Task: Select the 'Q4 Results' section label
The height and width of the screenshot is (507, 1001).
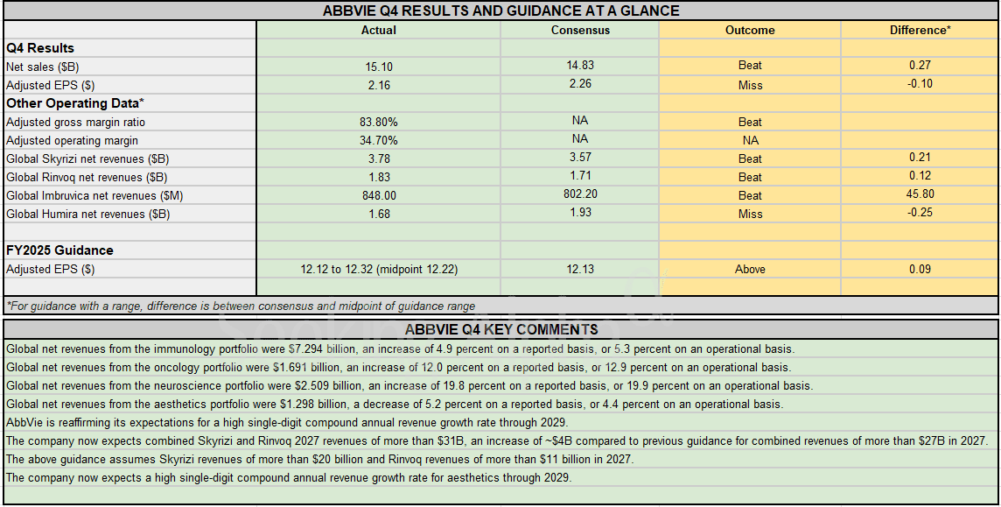Action: point(40,48)
